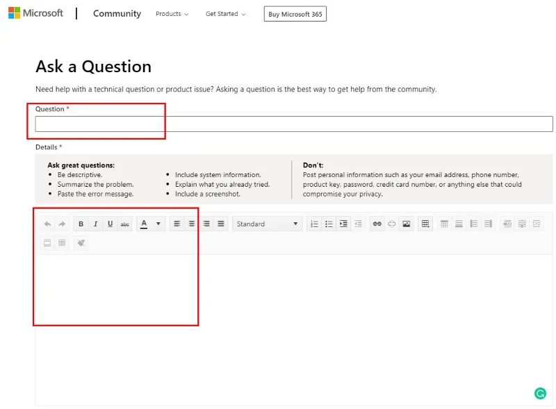556x409 pixels.
Task: Apply italic formatting in the editor
Action: tap(95, 223)
